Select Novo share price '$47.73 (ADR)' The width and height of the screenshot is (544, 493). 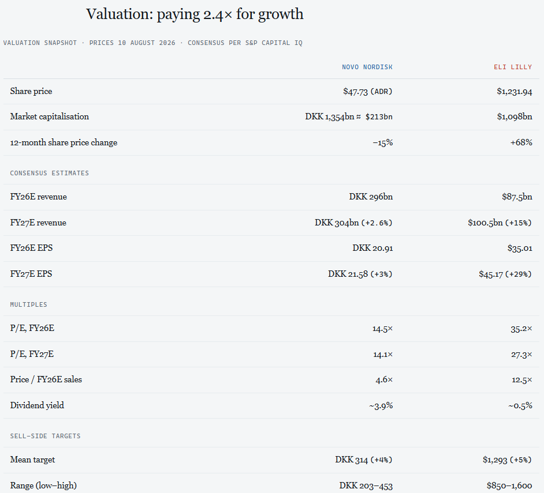(x=368, y=92)
